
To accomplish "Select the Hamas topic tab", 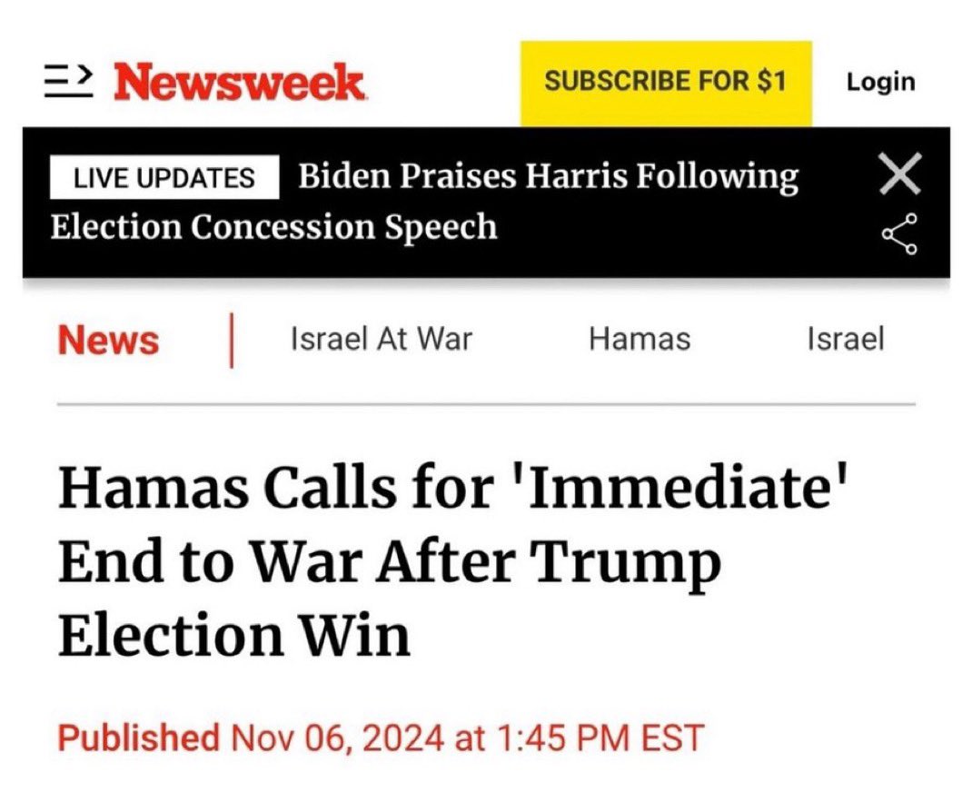I will [x=639, y=340].
